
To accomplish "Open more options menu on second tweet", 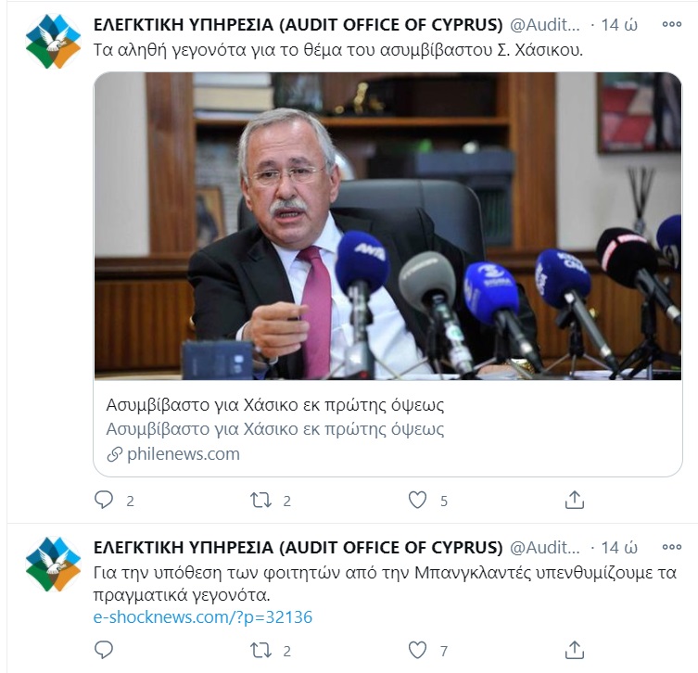I will [672, 547].
